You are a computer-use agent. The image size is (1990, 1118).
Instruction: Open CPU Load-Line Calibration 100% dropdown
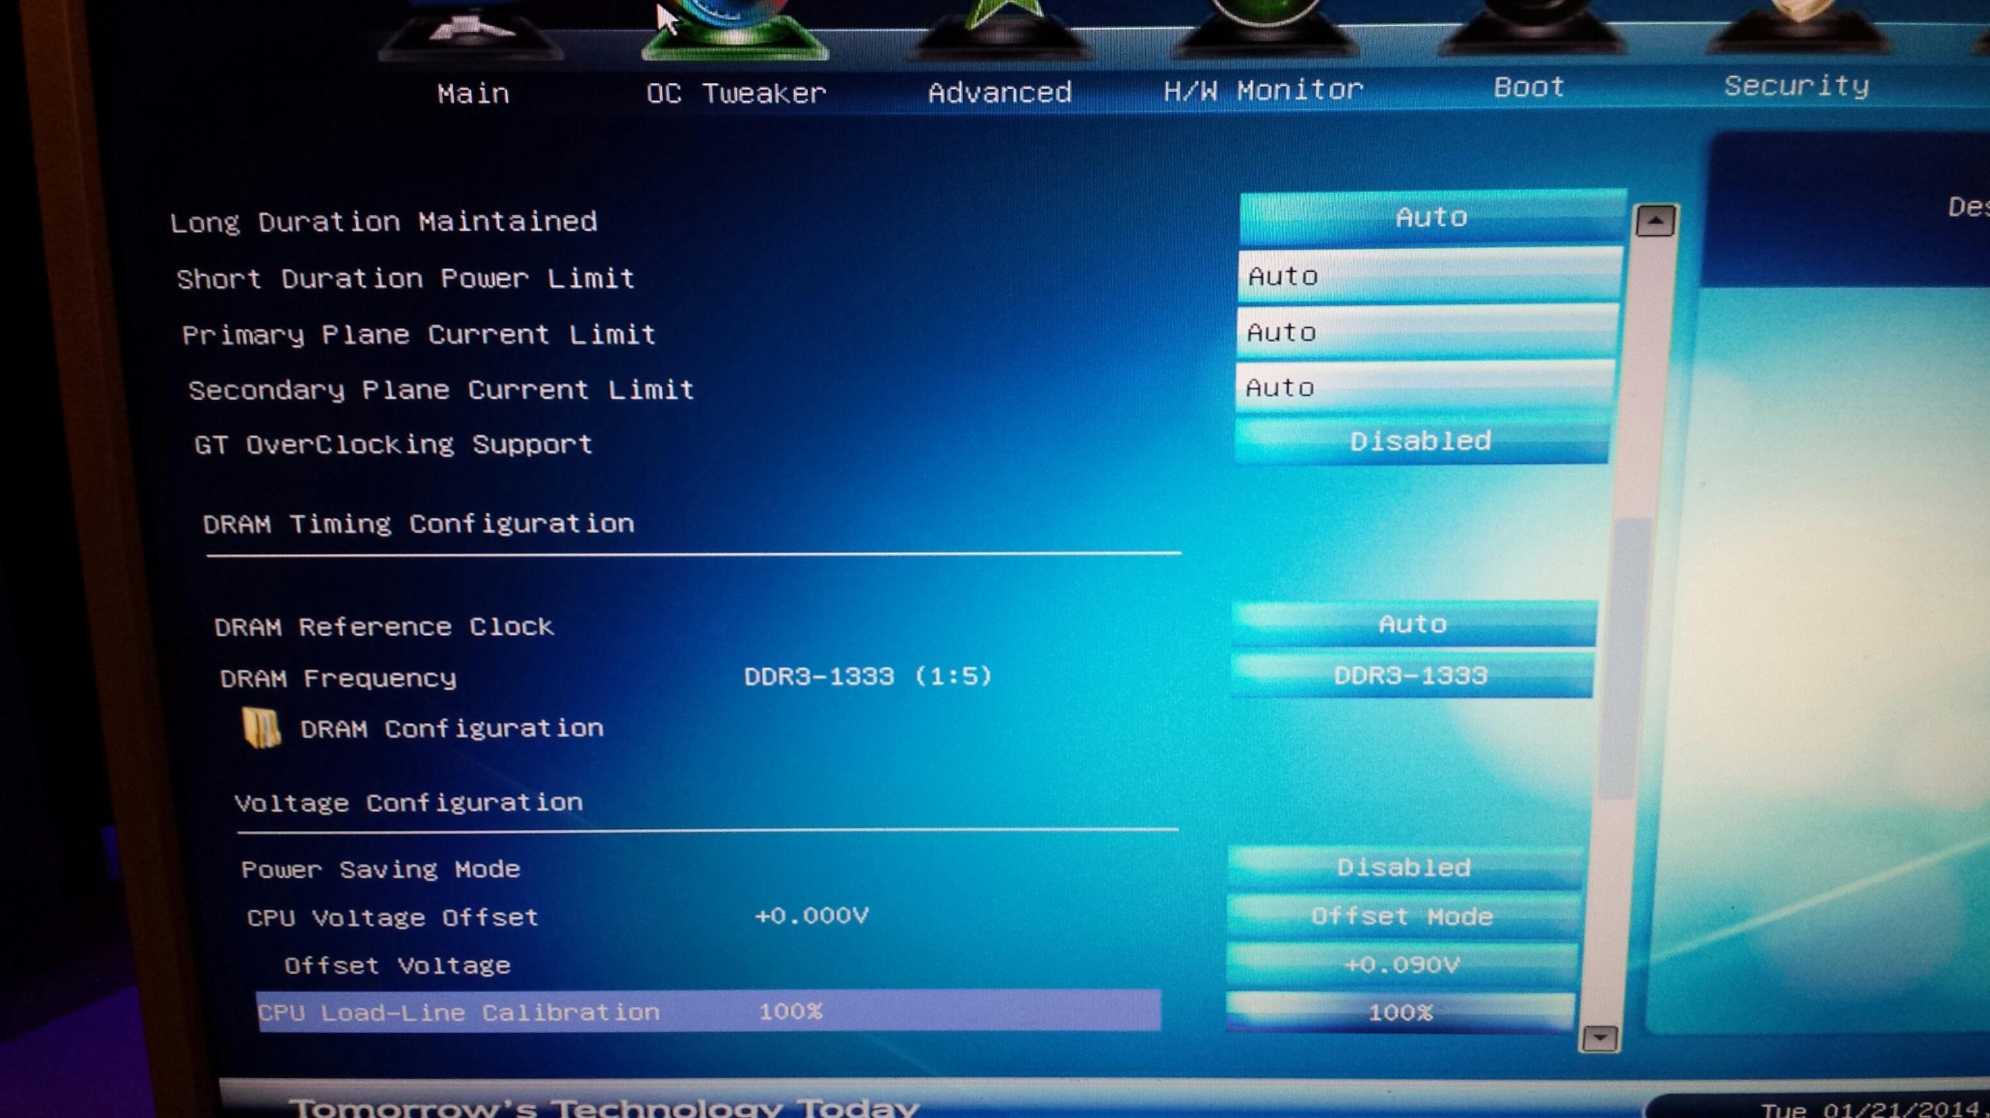point(1400,1012)
